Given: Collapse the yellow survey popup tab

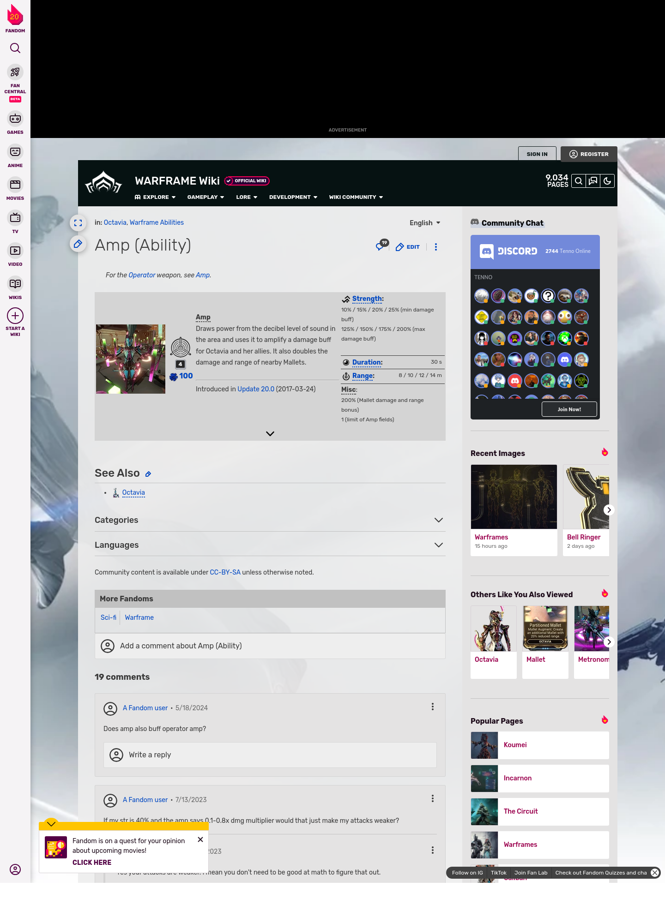Looking at the screenshot, I should (51, 824).
